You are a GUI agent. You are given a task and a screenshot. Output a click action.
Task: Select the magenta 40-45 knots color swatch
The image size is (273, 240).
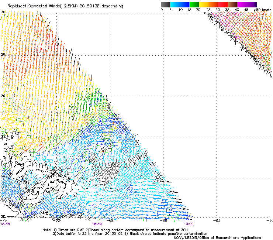[242, 4]
